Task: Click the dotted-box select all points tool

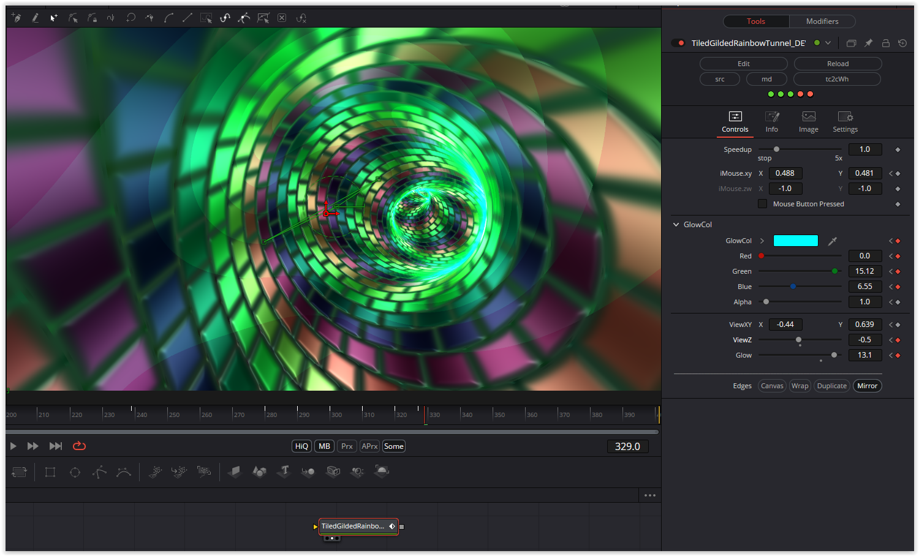Action: coord(206,18)
